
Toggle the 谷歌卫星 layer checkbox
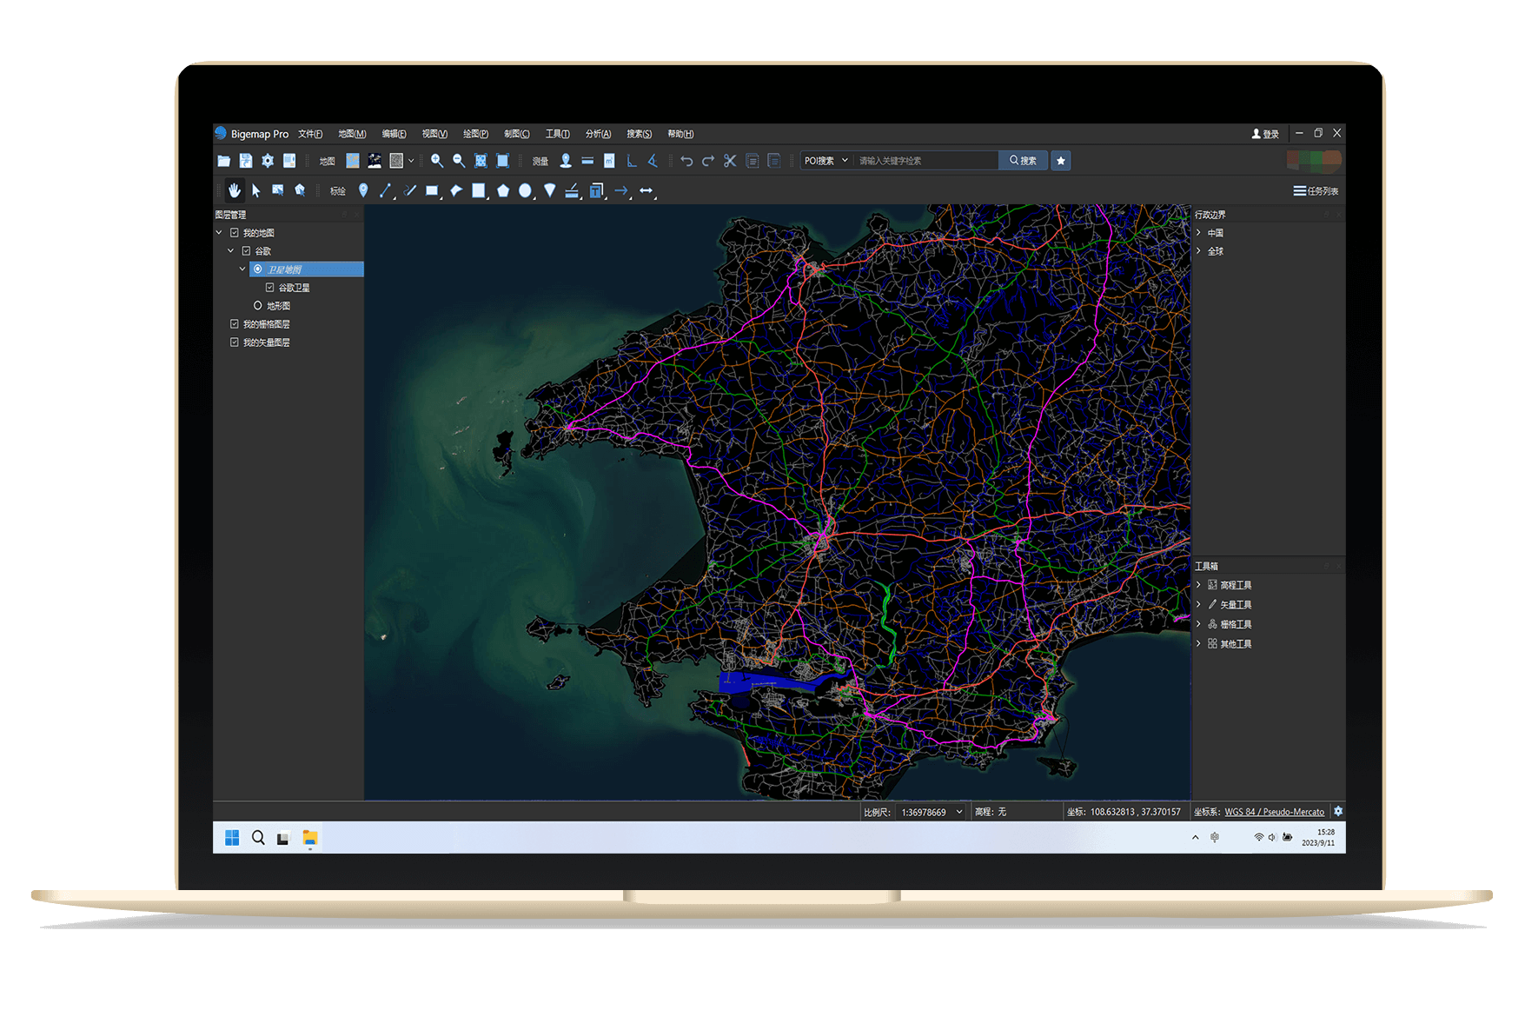pos(270,288)
